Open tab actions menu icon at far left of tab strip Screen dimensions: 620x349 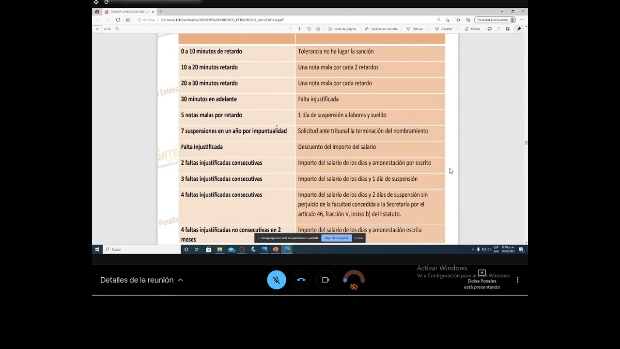[x=97, y=12]
